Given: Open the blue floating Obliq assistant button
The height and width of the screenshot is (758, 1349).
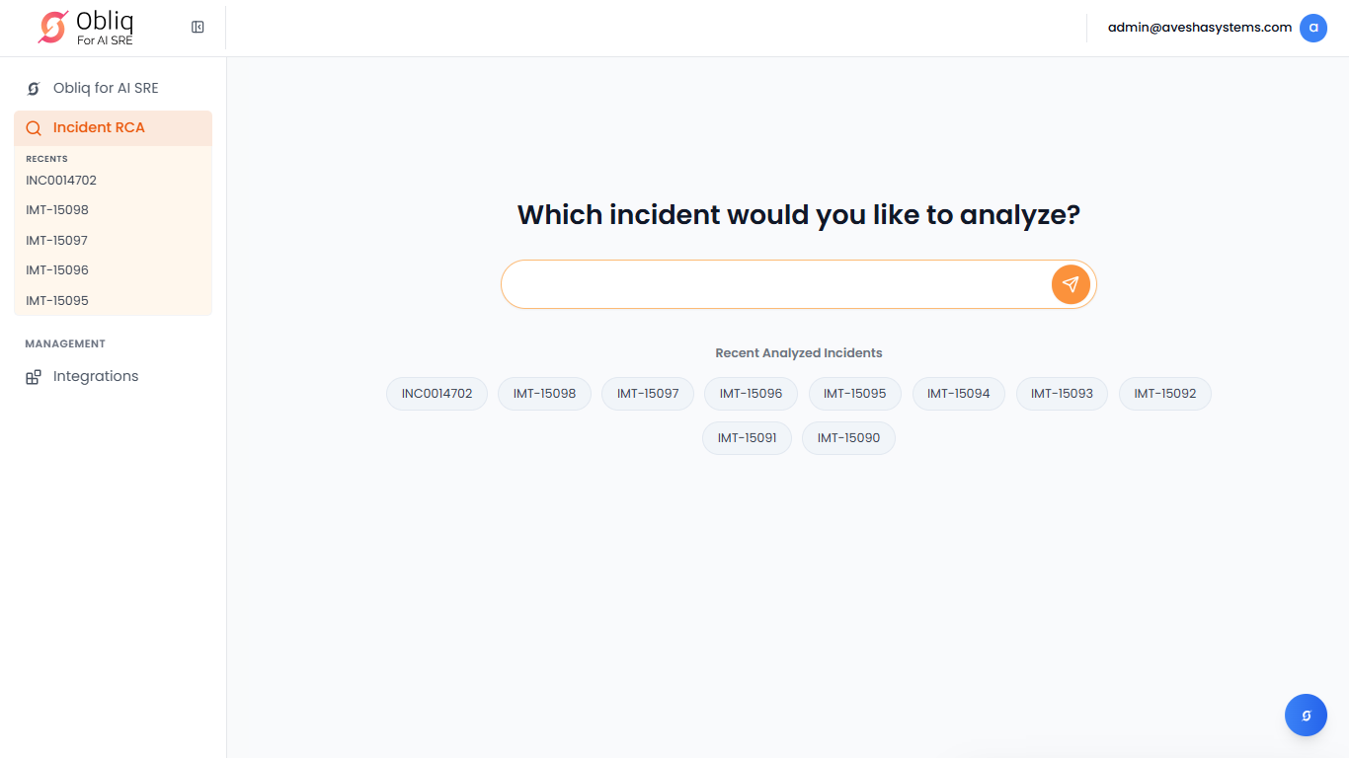Looking at the screenshot, I should (1306, 716).
